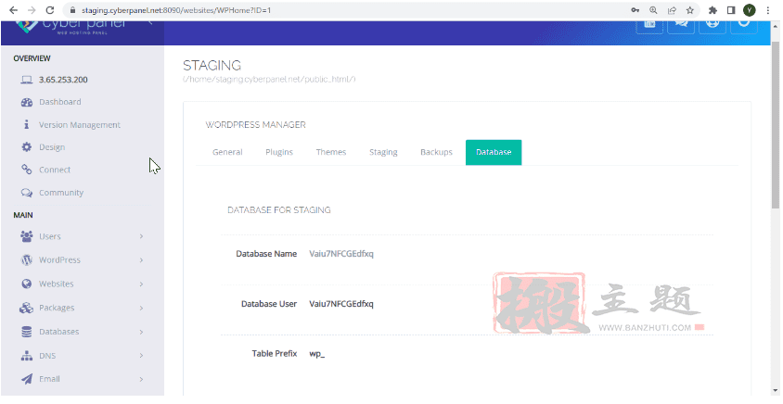Select the Database tab

[494, 152]
